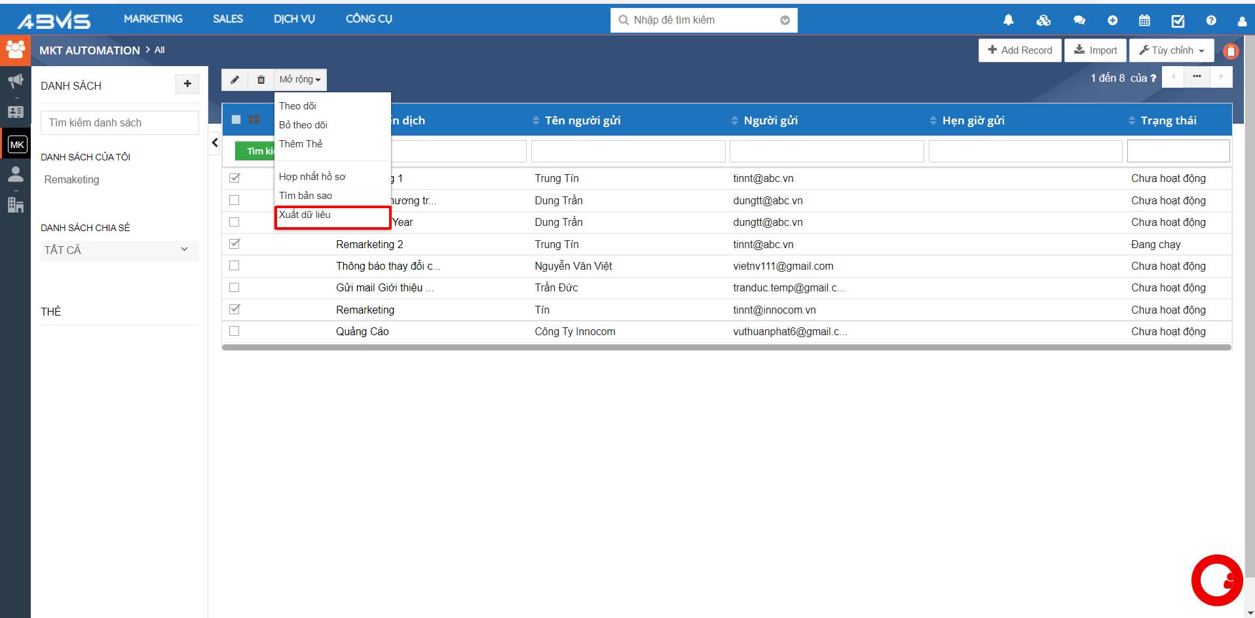The image size is (1255, 618).
Task: Click plus icon beside DANH SÁCH
Action: coord(187,84)
